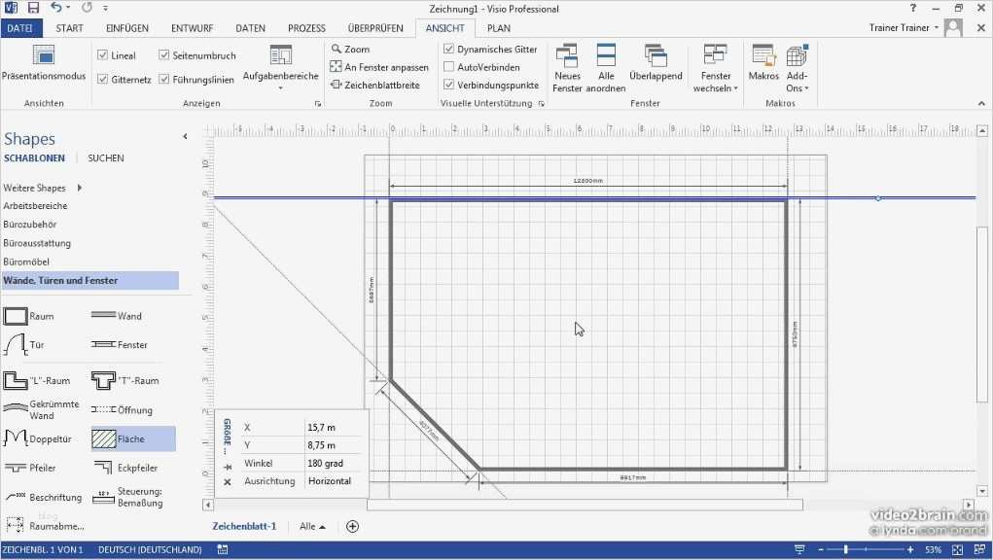Open the Aufgabenbereiche menu
993x560 pixels.
[x=280, y=67]
